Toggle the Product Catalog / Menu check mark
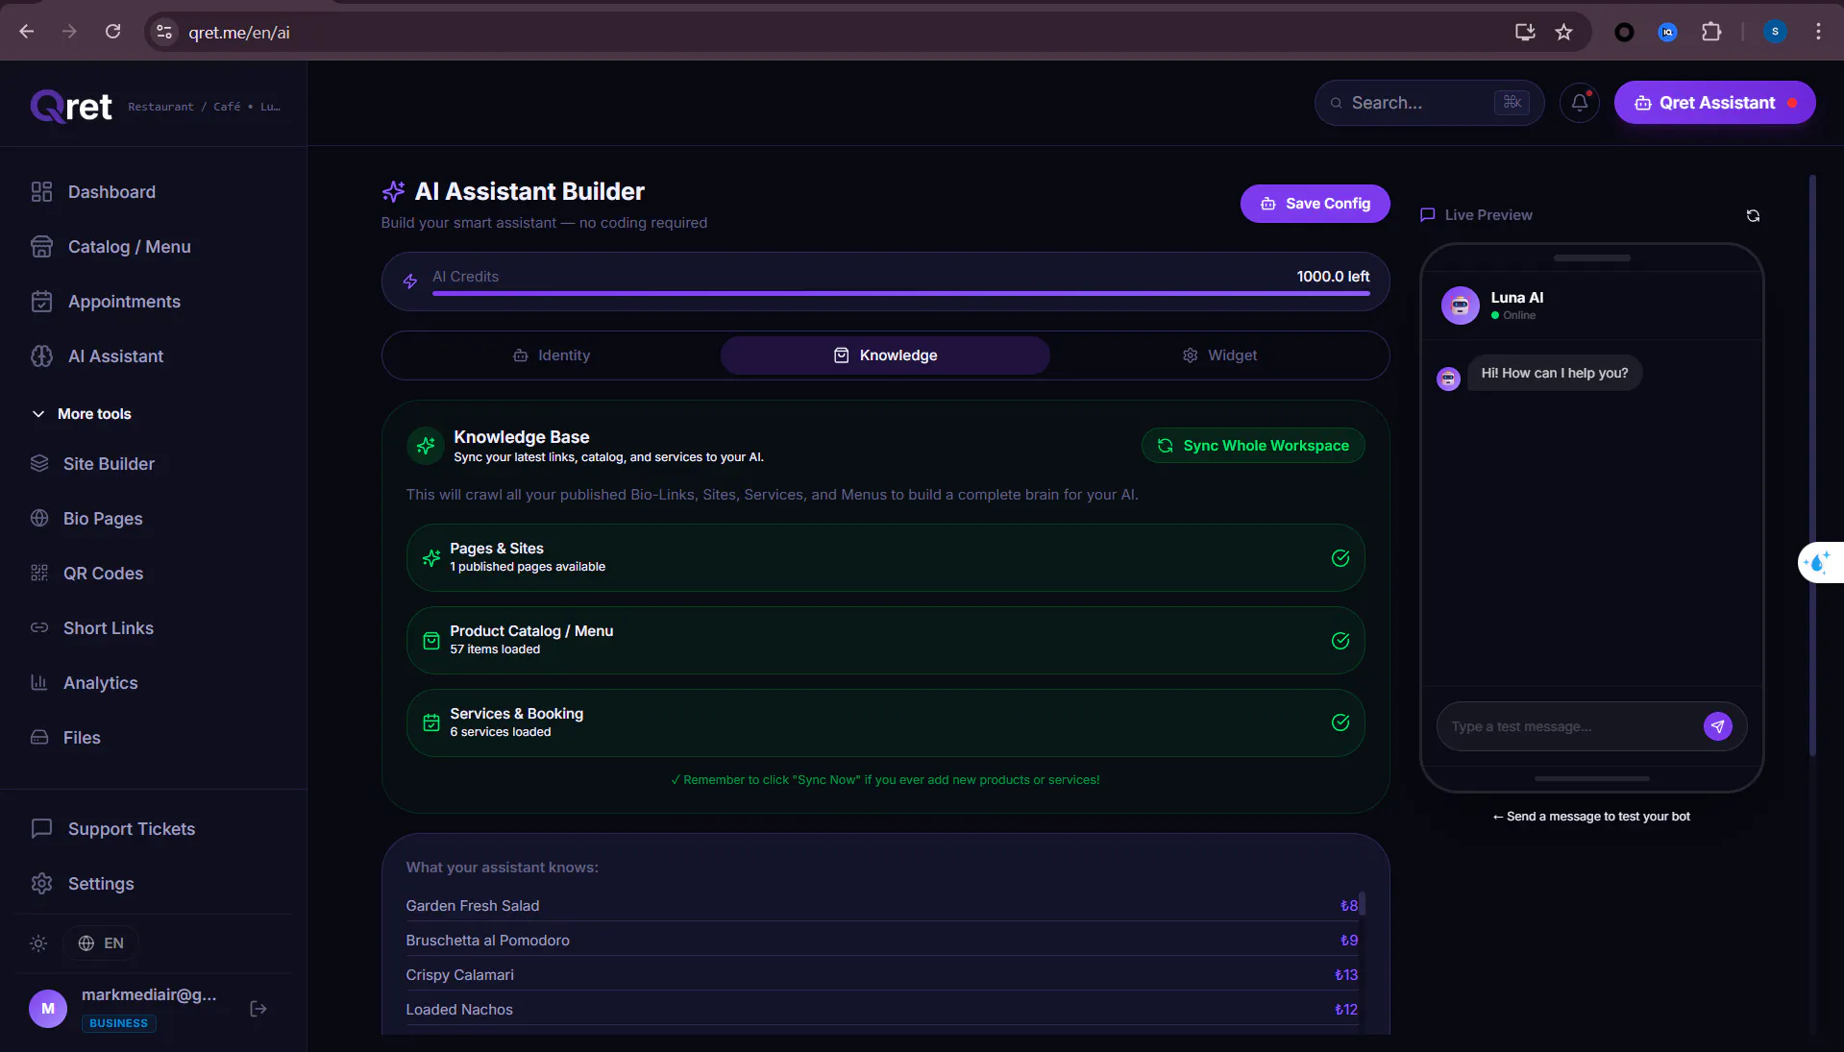This screenshot has height=1052, width=1844. pos(1340,641)
